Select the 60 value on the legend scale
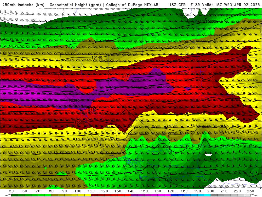The height and width of the screenshot is (197, 262). point(25,191)
